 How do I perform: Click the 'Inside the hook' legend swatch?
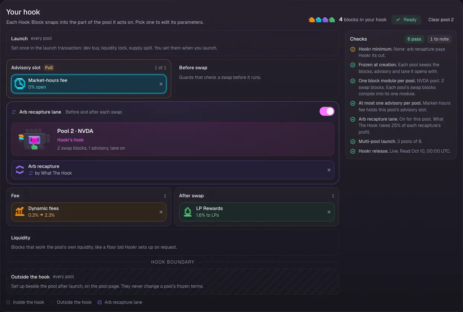8,302
